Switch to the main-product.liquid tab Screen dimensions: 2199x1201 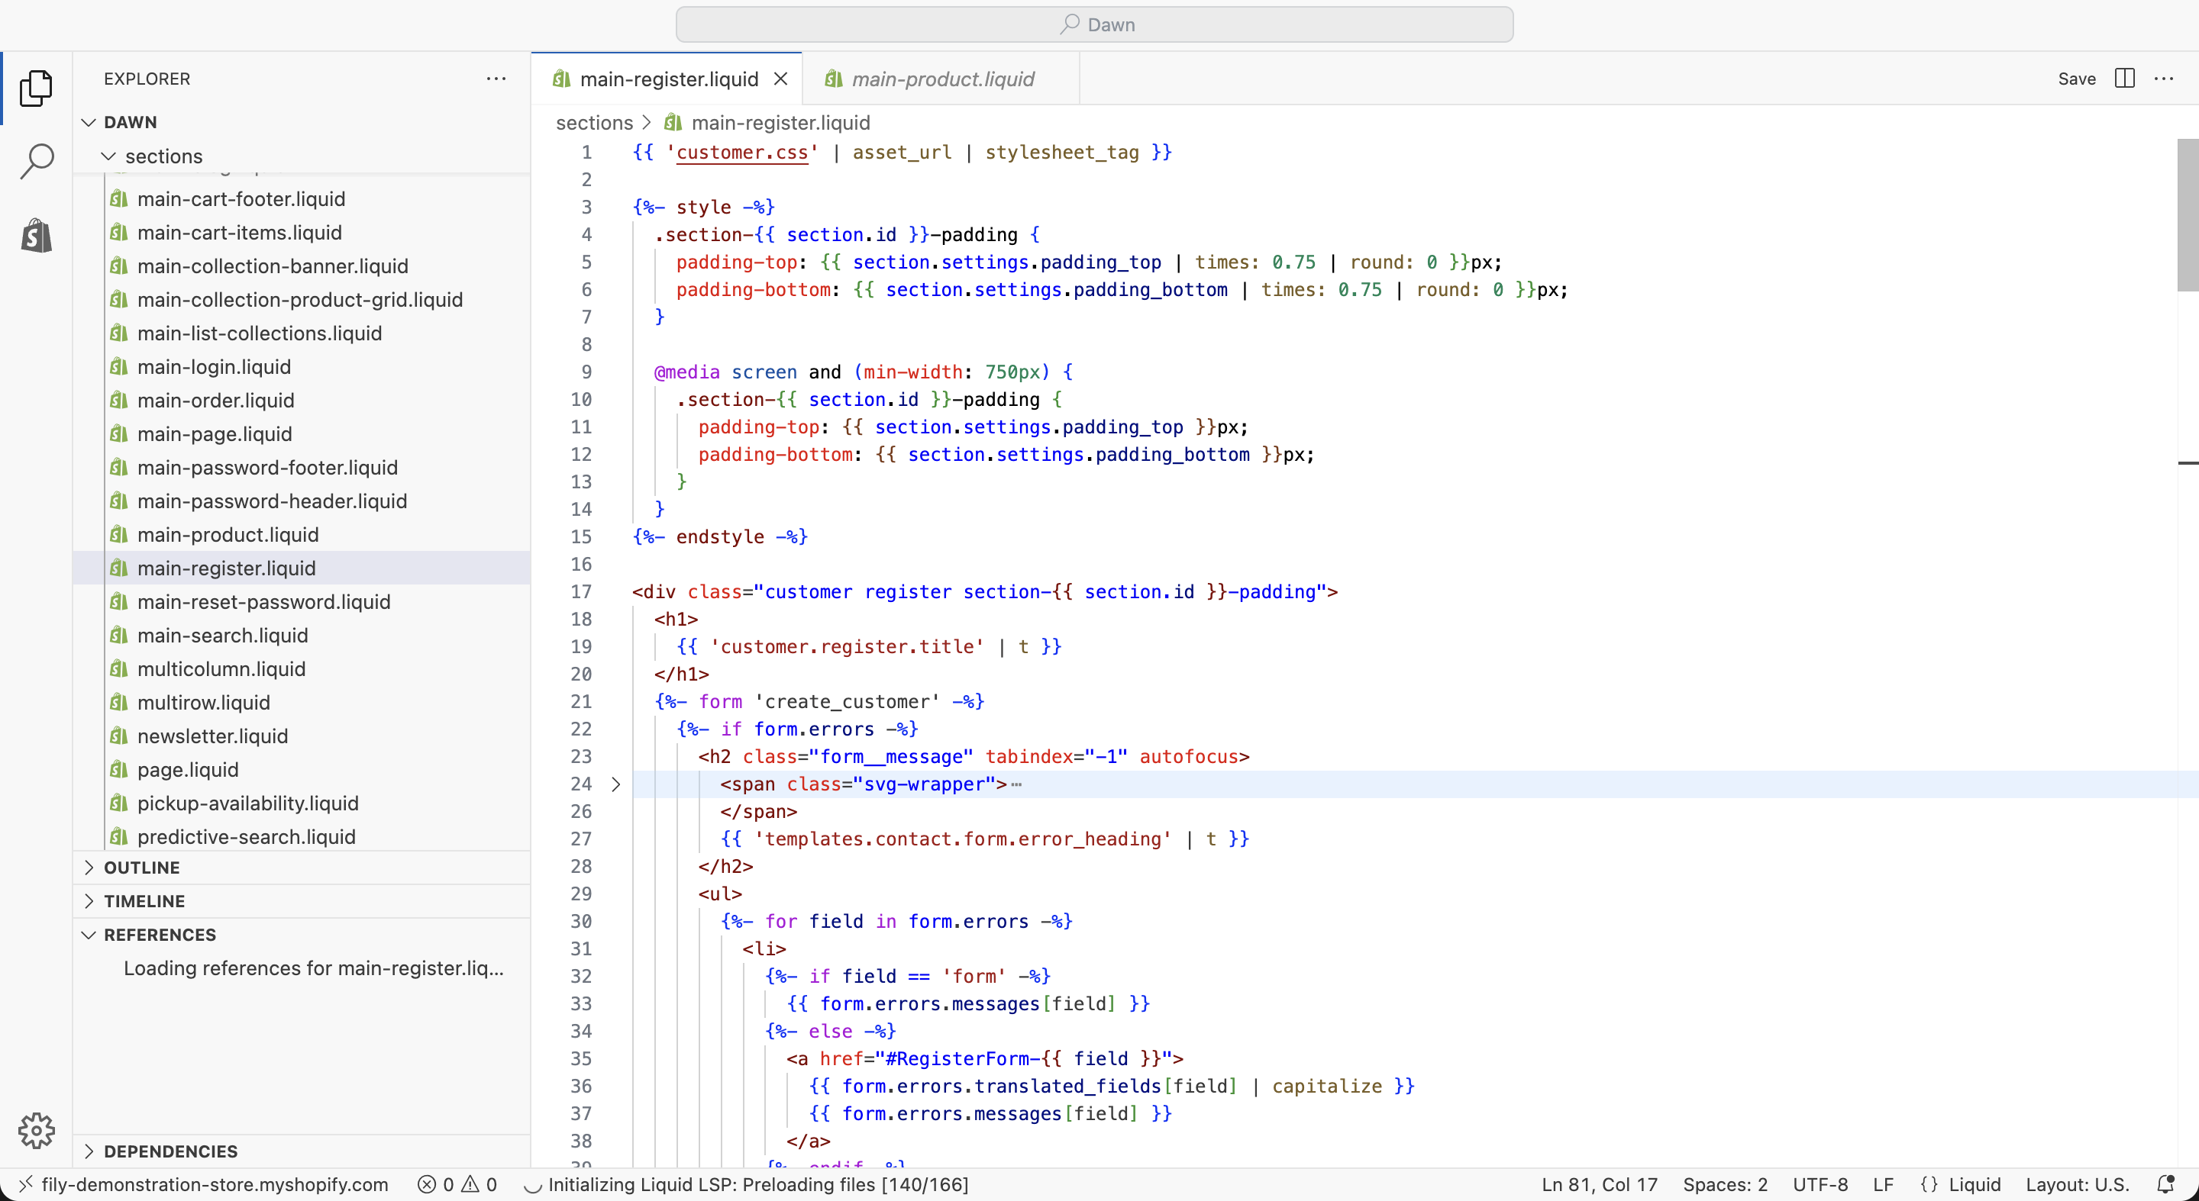(941, 79)
